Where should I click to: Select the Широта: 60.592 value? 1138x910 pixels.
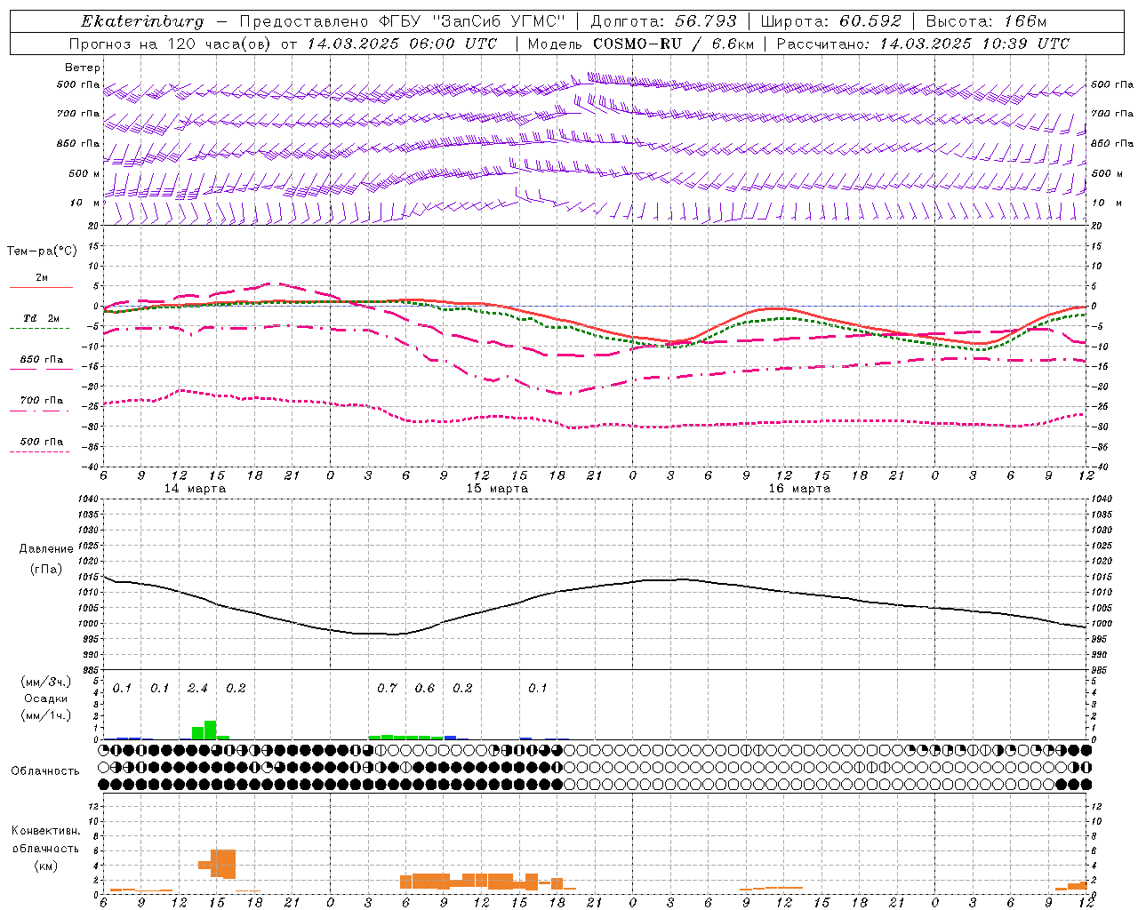point(830,21)
